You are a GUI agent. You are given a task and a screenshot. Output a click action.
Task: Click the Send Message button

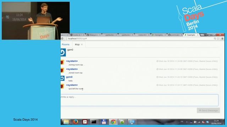point(208,110)
